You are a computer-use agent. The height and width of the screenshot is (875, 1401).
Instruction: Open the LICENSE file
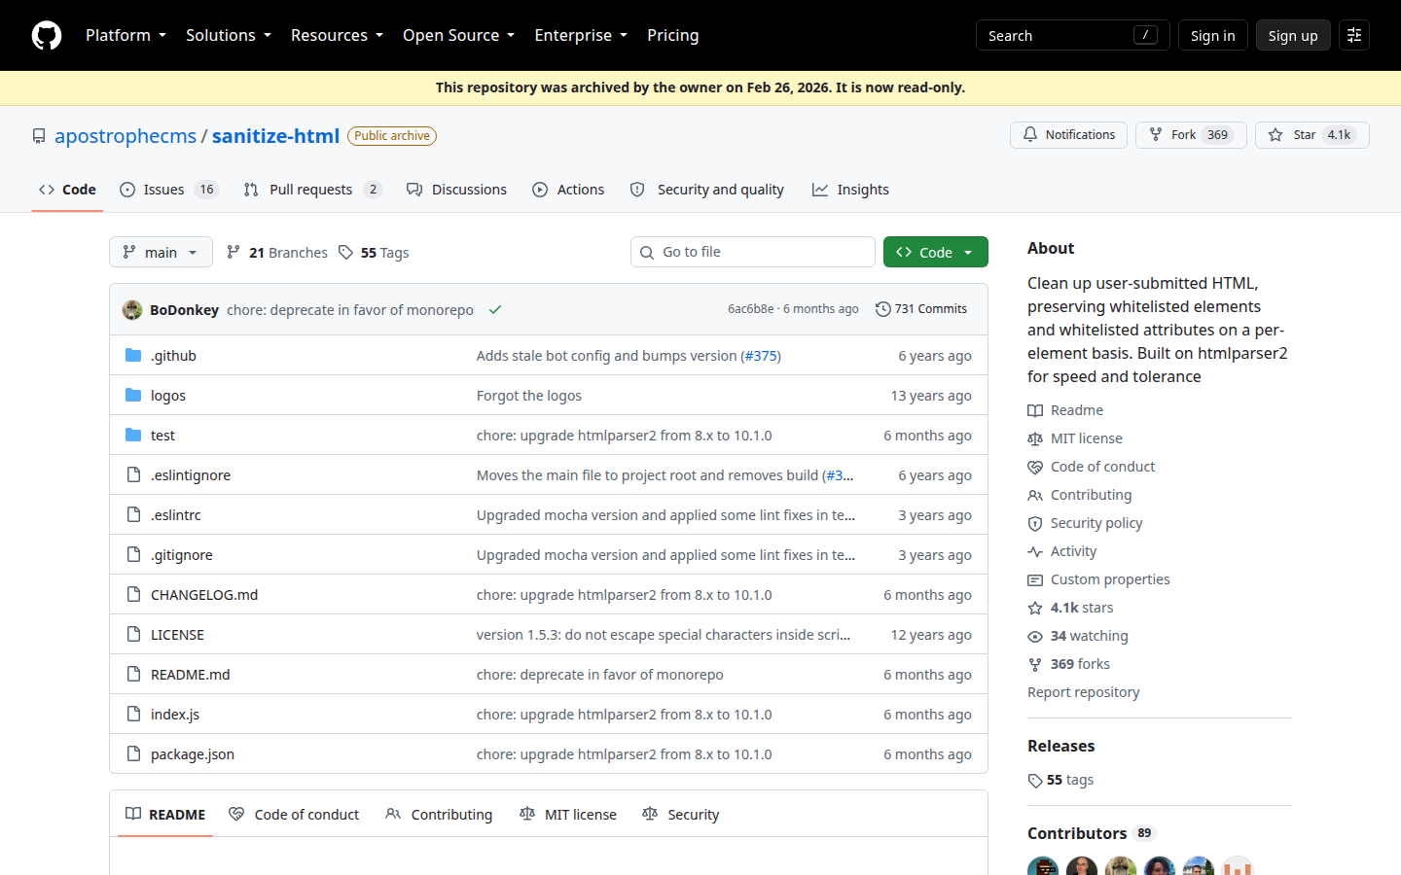(x=177, y=635)
